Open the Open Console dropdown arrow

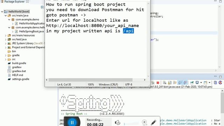209,83
